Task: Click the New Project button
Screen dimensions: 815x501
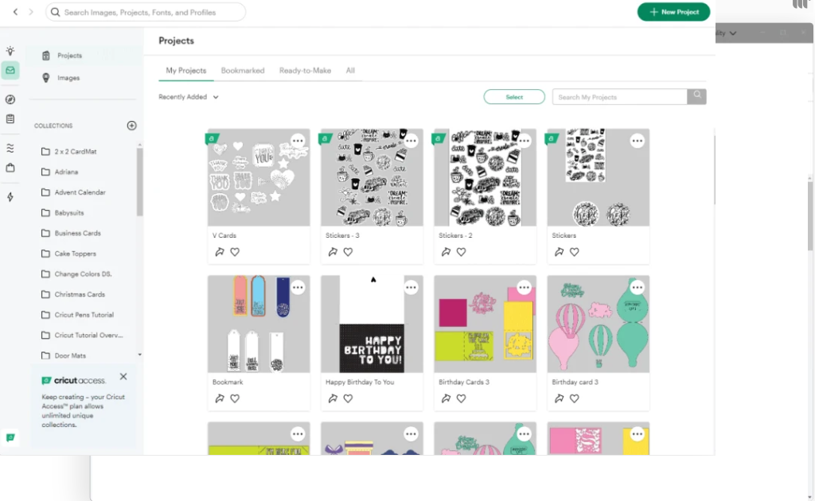Action: (x=673, y=12)
